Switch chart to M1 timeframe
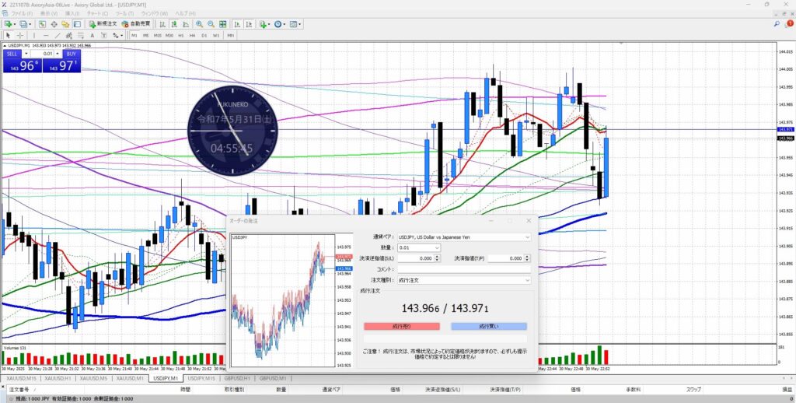796x403 pixels. [x=134, y=36]
